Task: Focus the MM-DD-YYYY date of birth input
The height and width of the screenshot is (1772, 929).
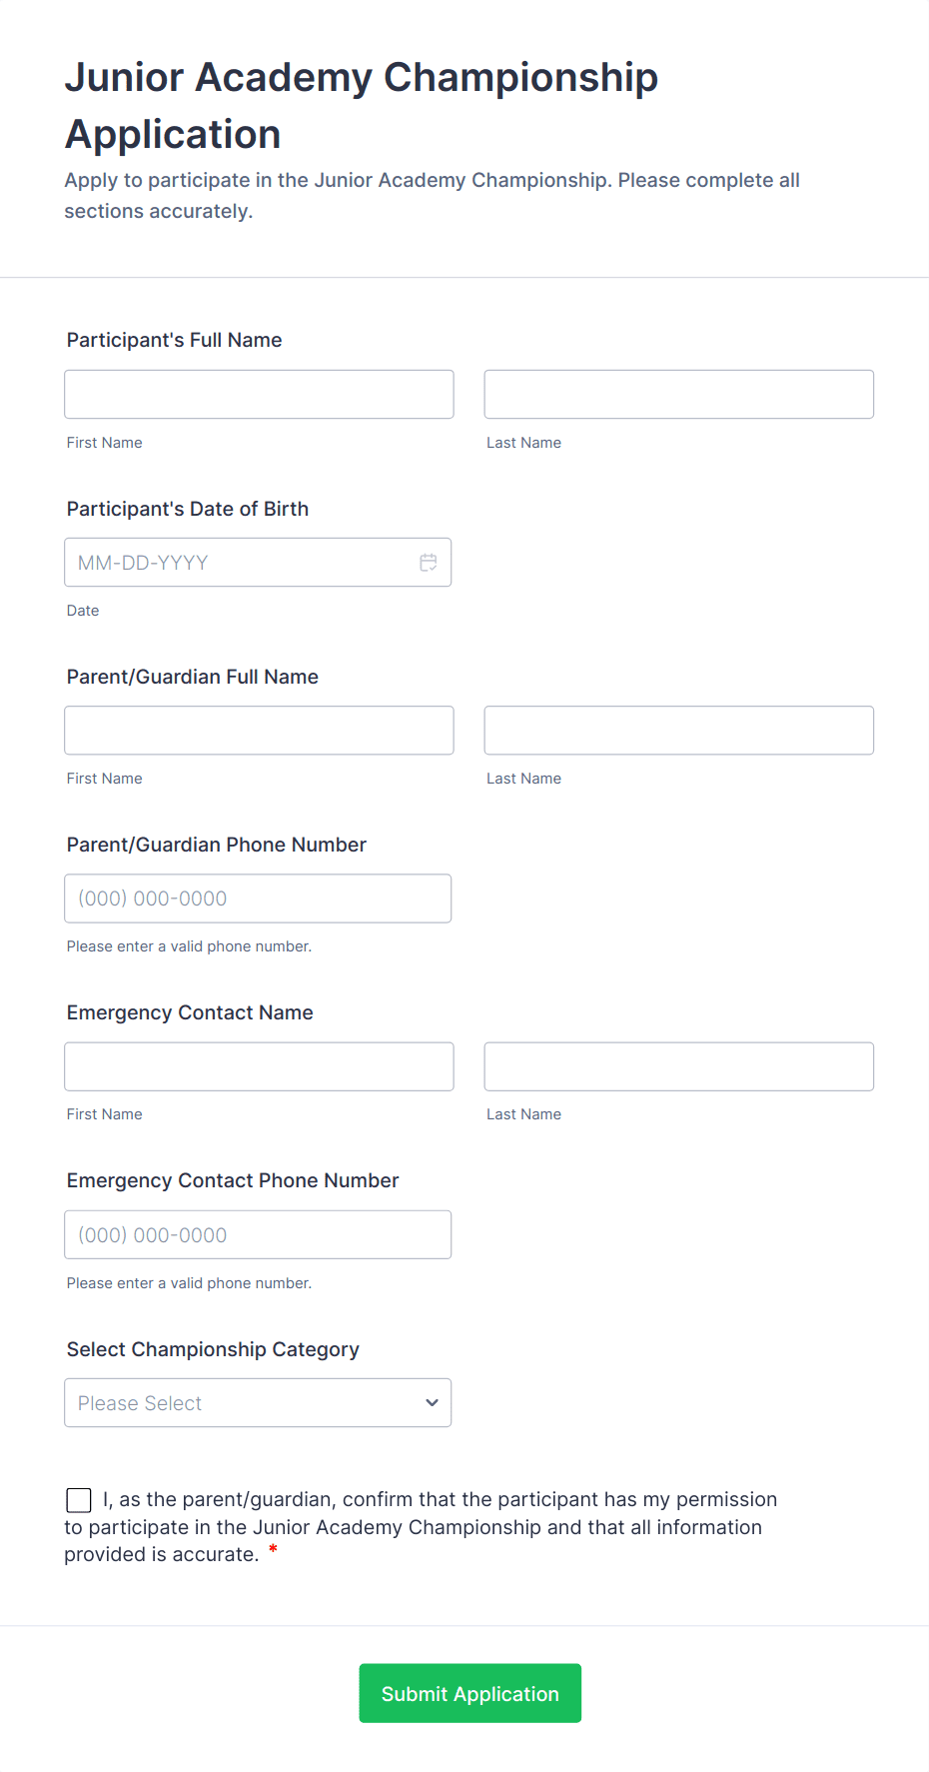Action: coord(240,563)
